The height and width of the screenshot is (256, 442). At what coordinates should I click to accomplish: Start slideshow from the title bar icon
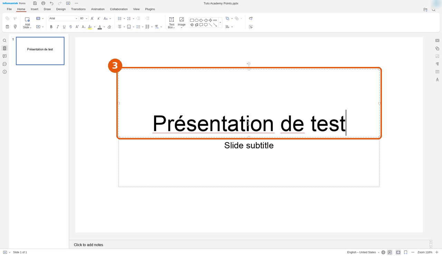tap(68, 3)
